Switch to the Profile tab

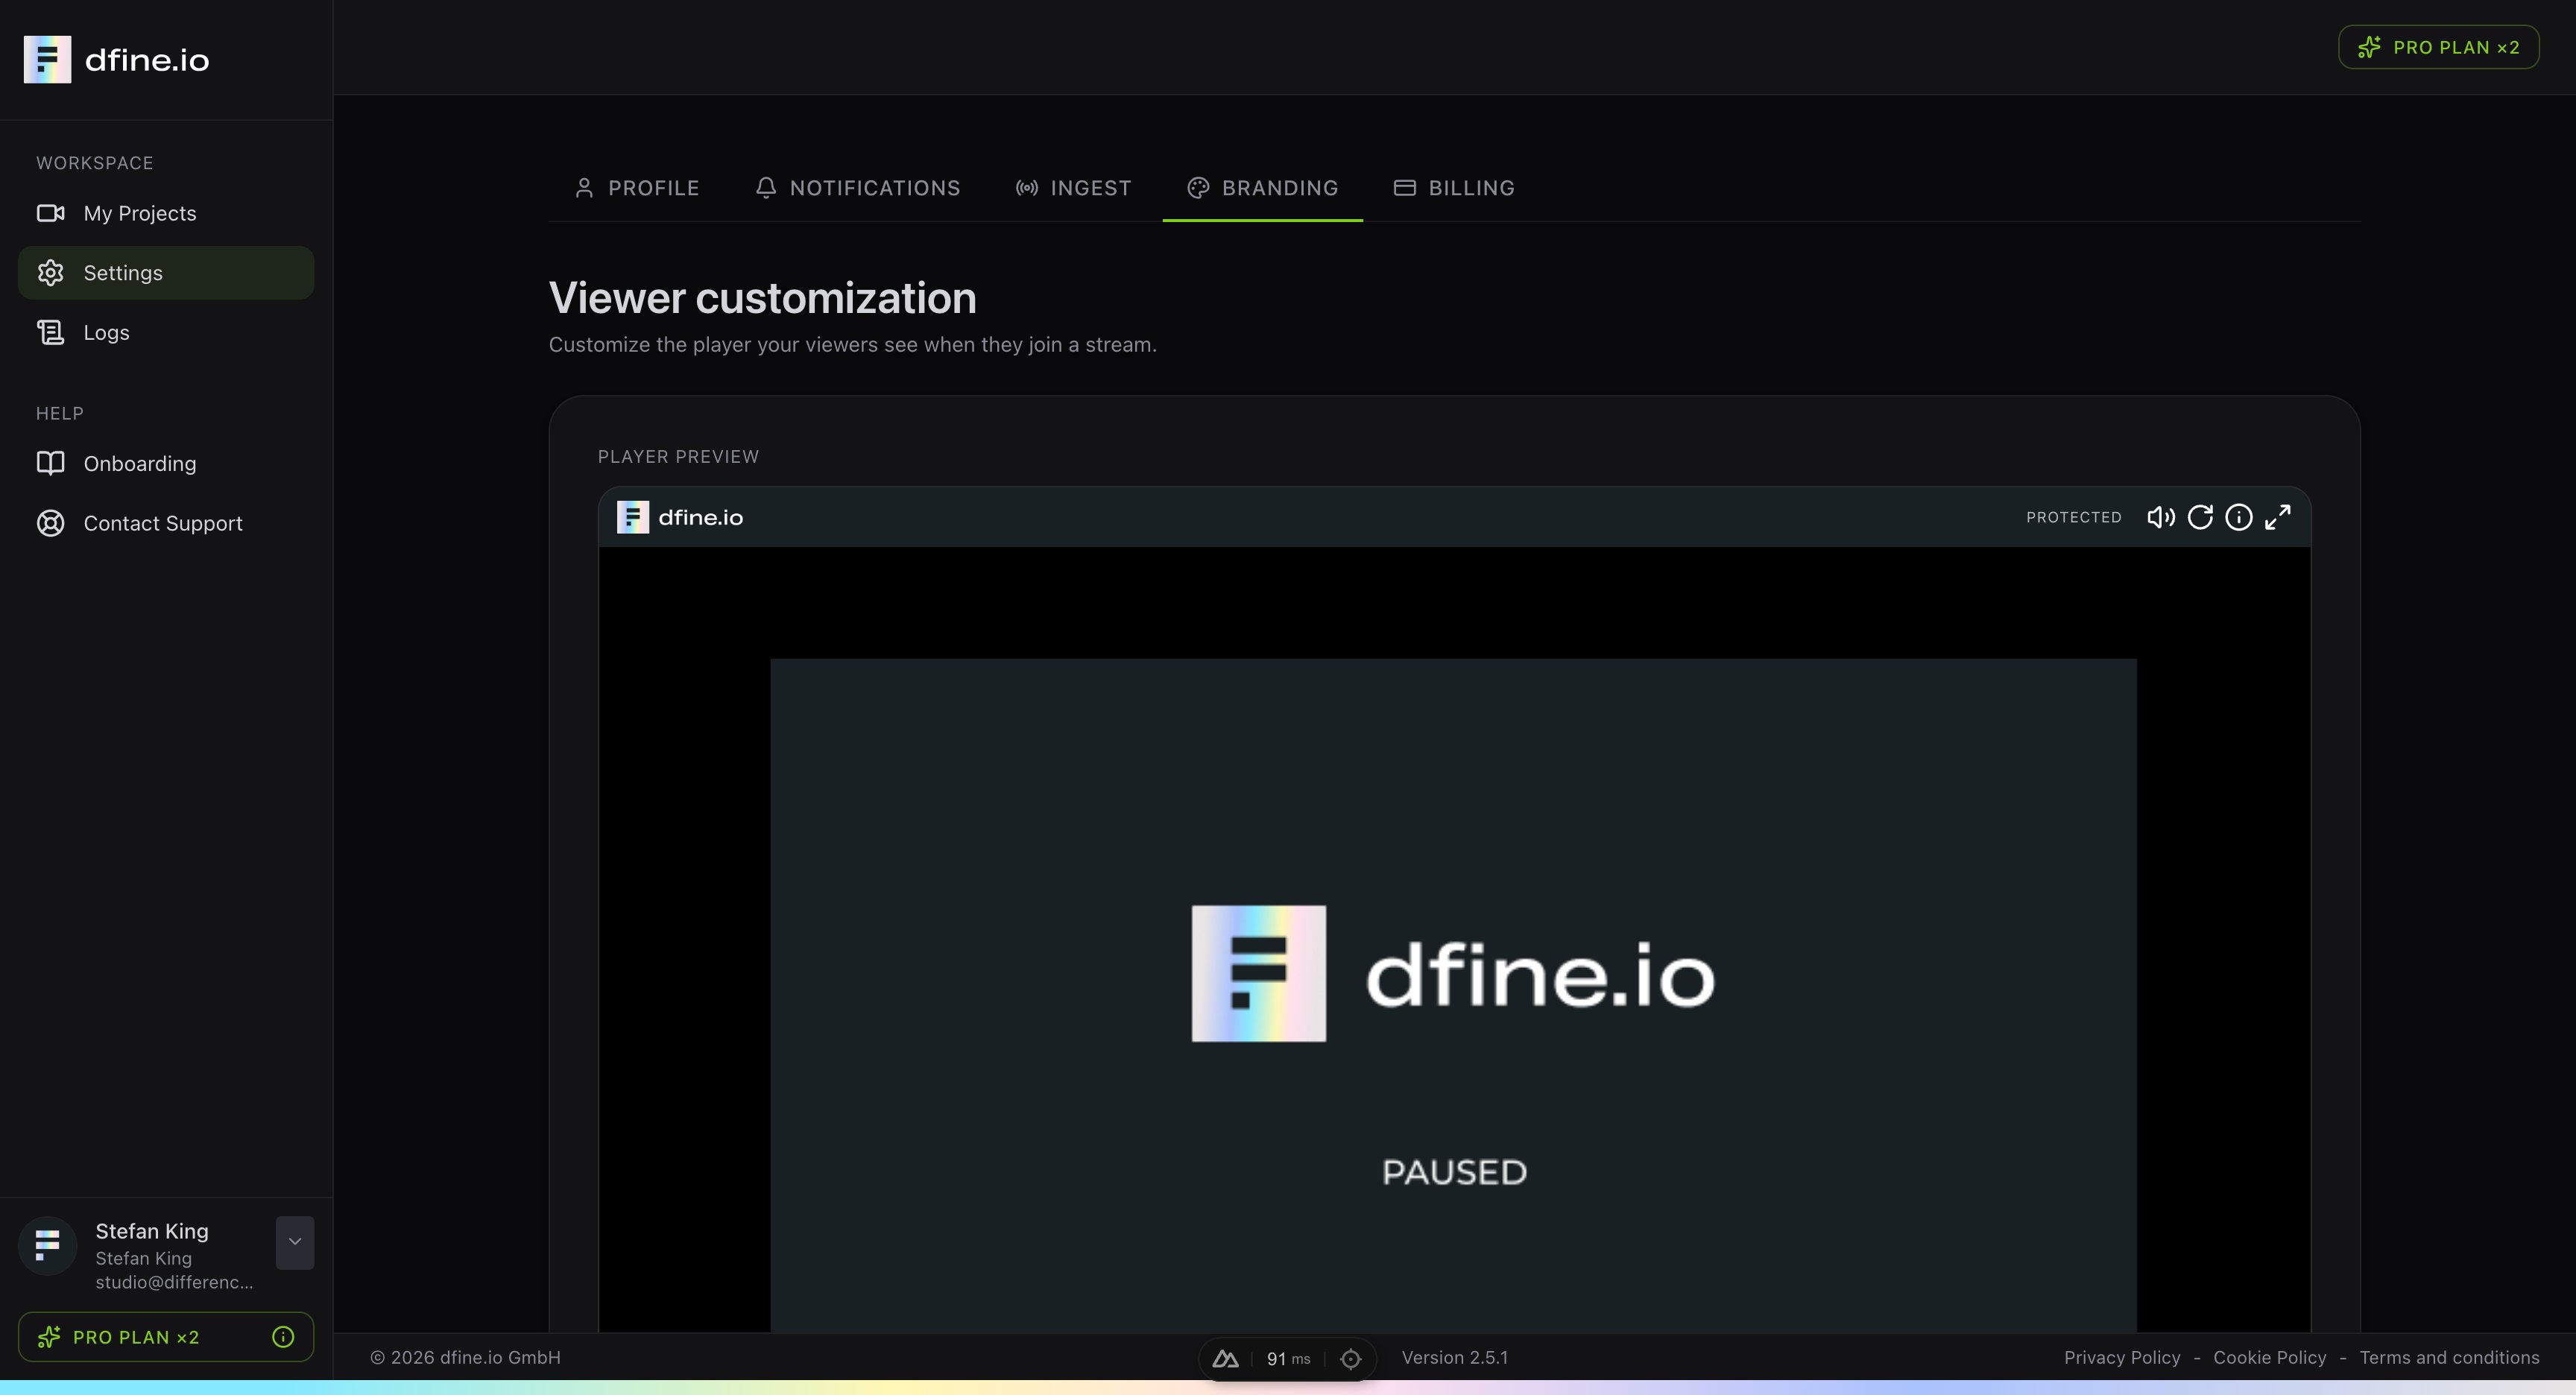click(x=637, y=188)
